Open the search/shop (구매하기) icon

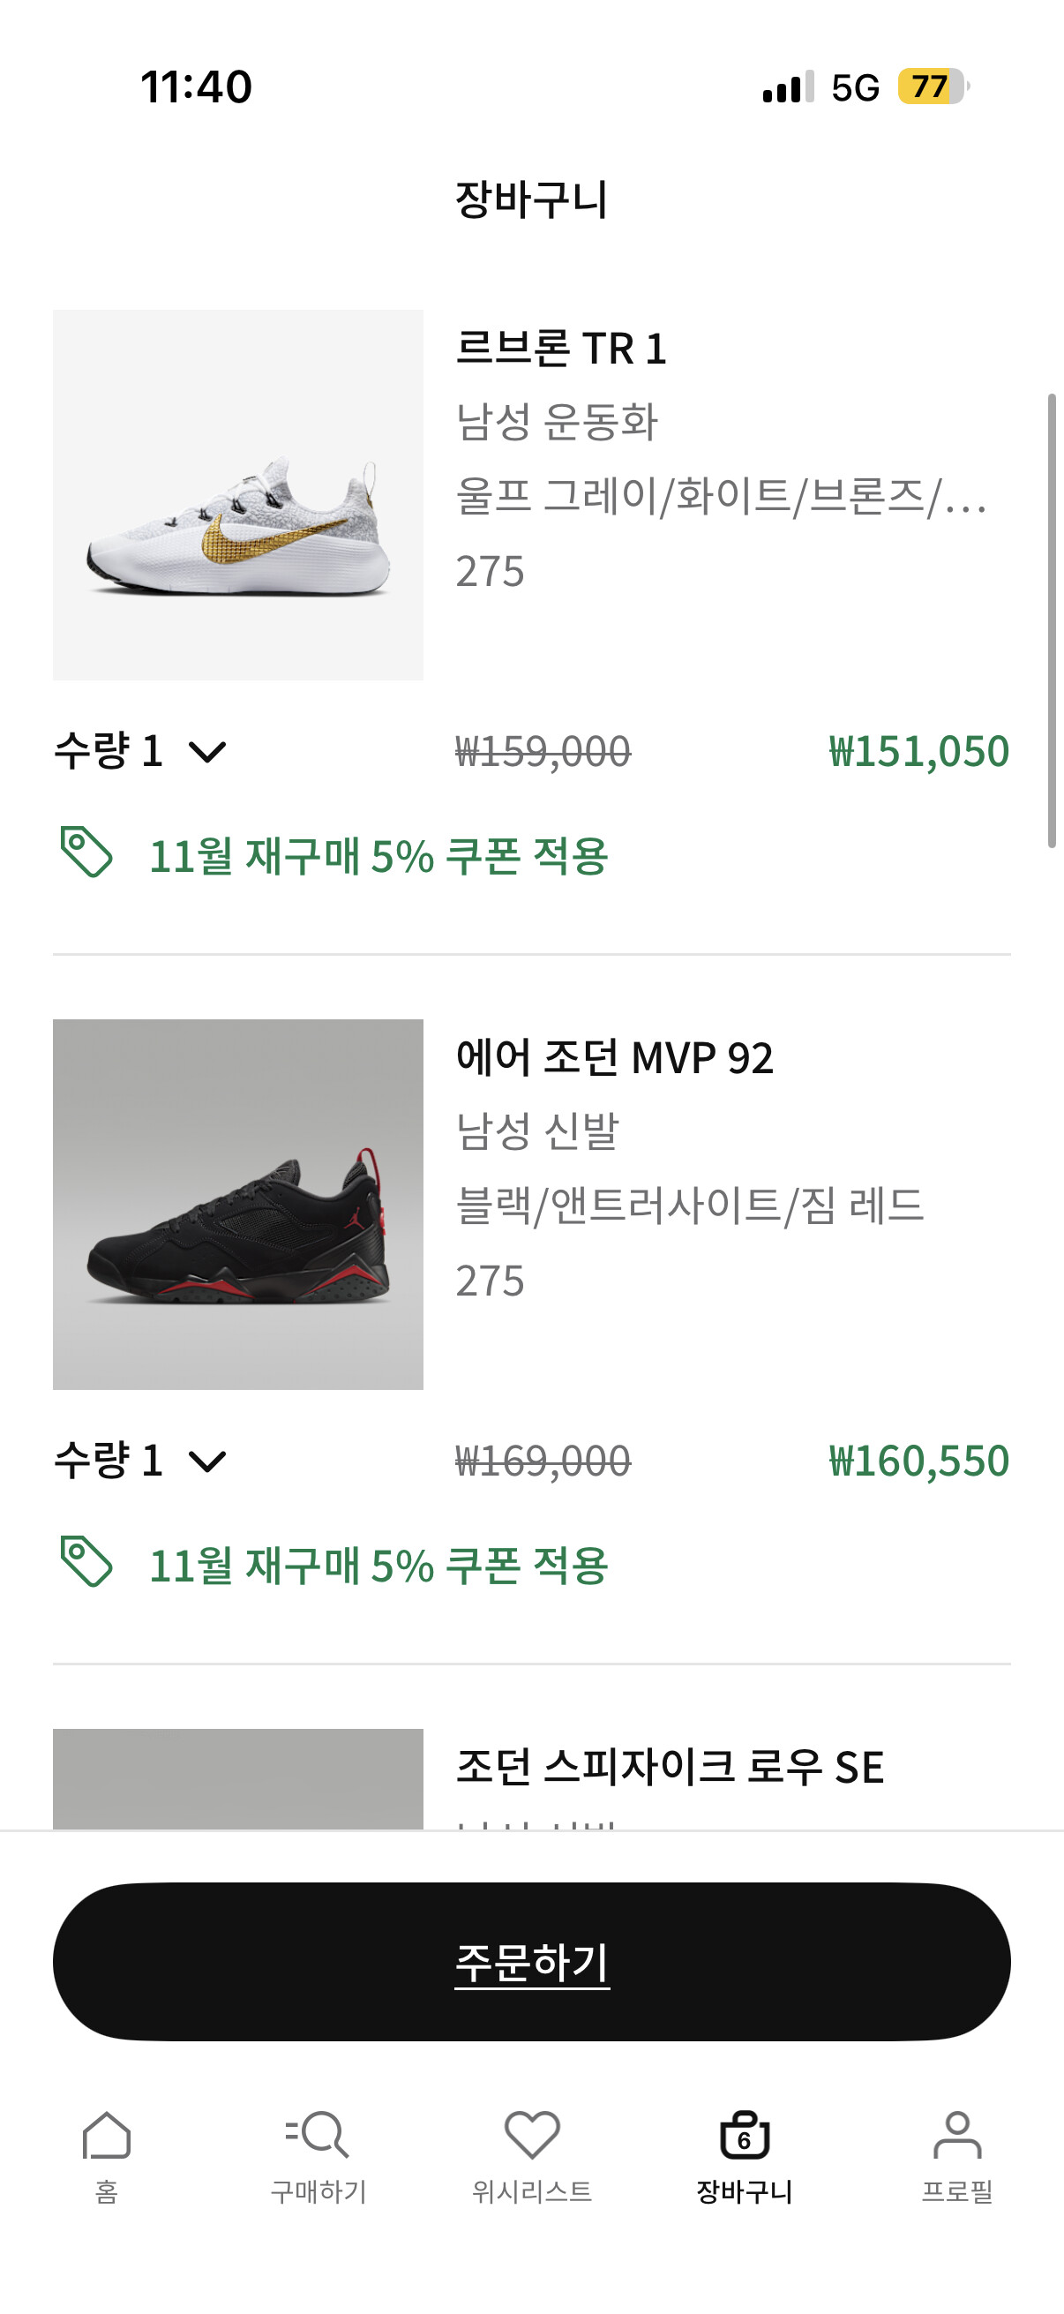pyautogui.click(x=318, y=2134)
